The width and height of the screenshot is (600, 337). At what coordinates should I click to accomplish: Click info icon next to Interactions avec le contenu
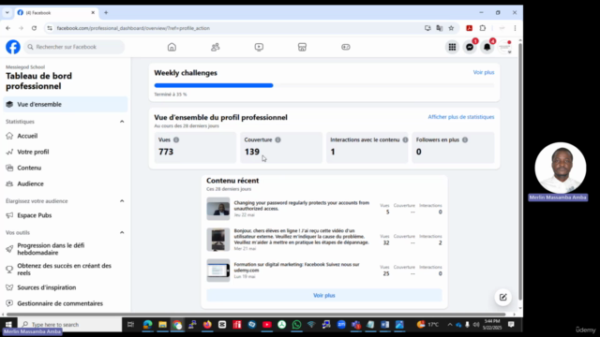tap(405, 139)
